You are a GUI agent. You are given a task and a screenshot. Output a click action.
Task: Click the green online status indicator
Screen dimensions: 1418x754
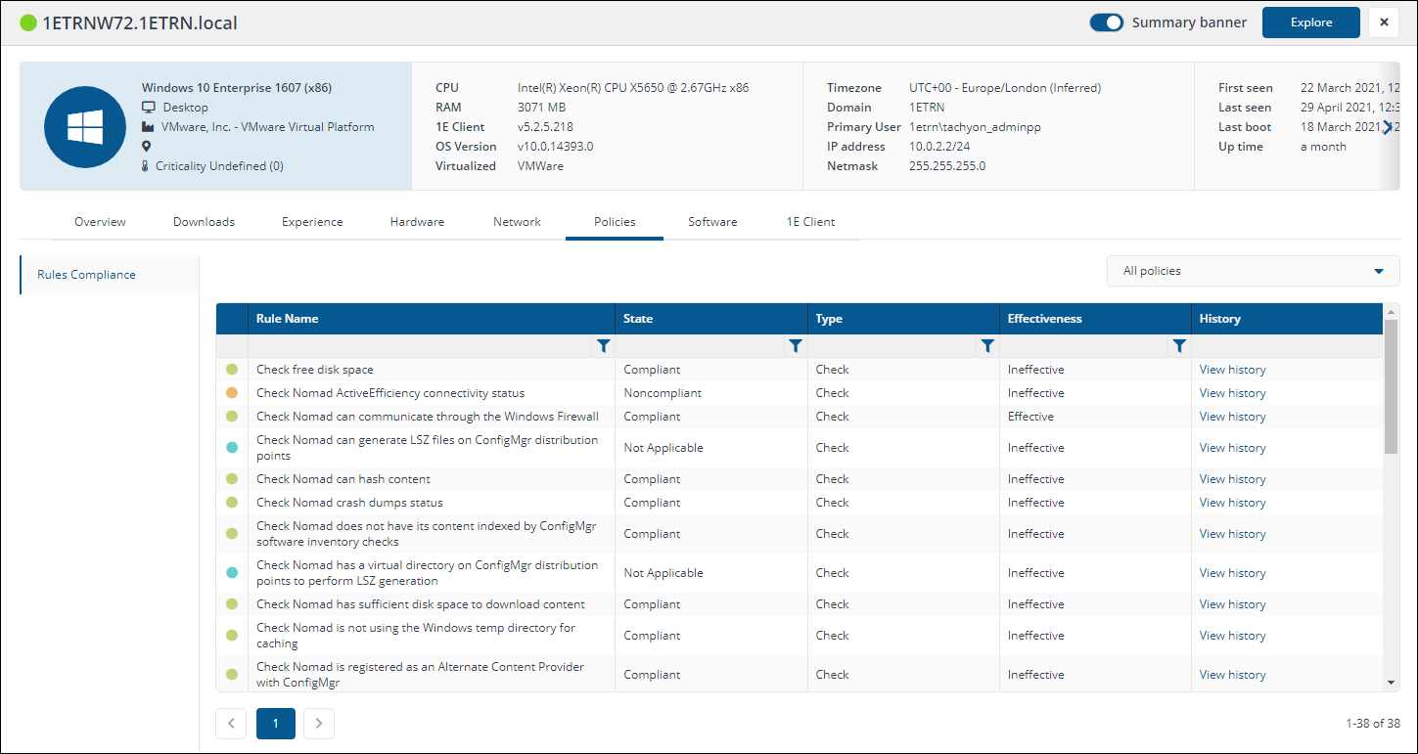coord(28,22)
